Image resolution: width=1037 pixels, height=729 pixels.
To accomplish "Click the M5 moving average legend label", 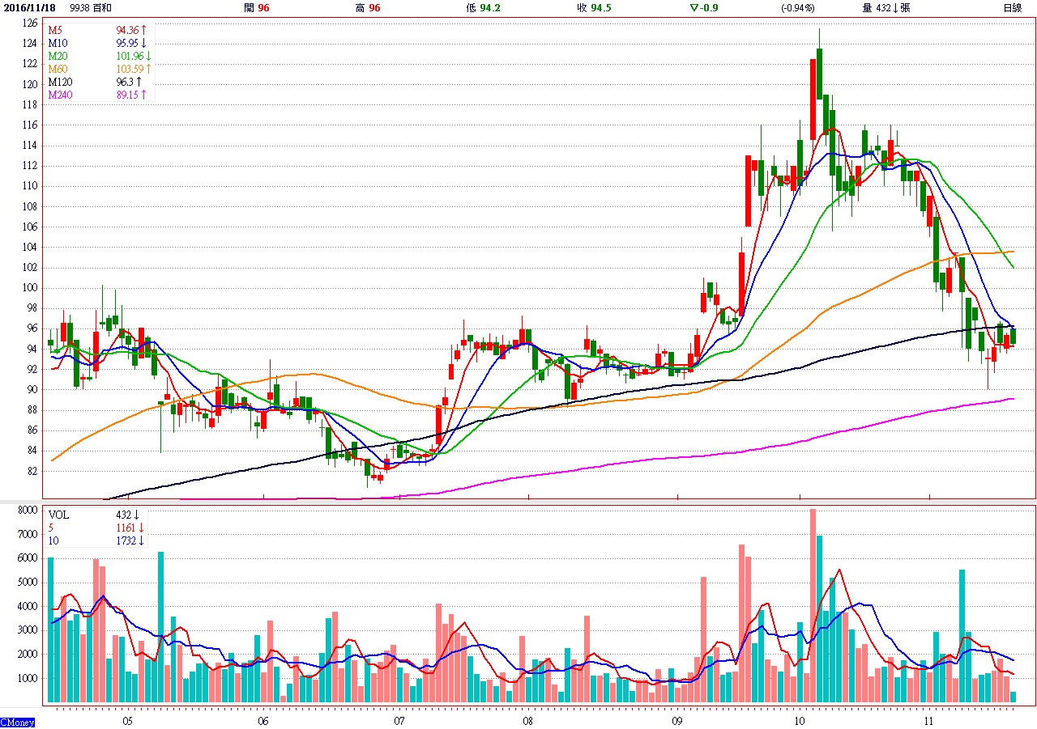I will click(55, 30).
